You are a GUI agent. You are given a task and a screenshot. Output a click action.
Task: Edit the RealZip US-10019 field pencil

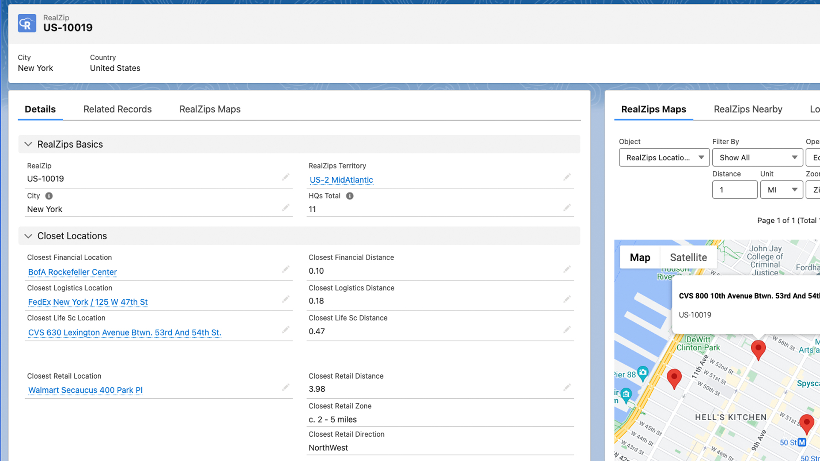pos(286,177)
